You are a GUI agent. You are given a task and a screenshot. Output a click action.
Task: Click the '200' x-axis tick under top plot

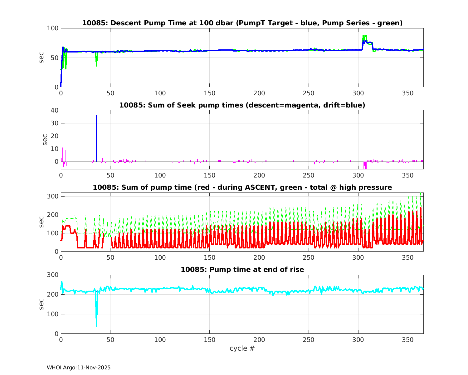[259, 93]
